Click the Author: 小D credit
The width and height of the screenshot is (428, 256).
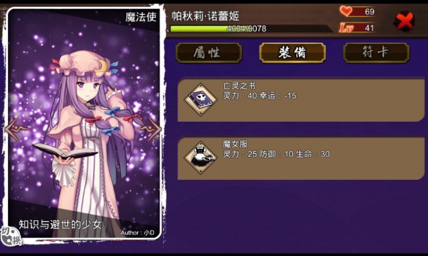pos(138,233)
